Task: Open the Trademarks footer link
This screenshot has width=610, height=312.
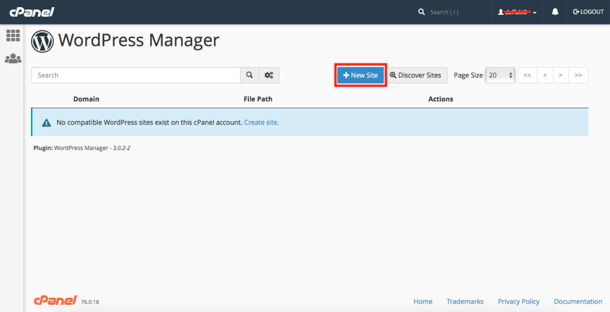Action: 465,301
